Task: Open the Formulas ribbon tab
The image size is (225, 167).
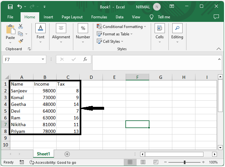Action: click(99, 17)
